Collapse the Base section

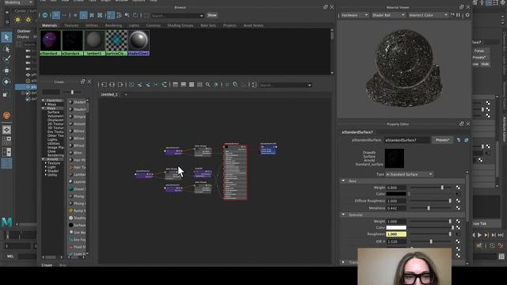click(343, 181)
